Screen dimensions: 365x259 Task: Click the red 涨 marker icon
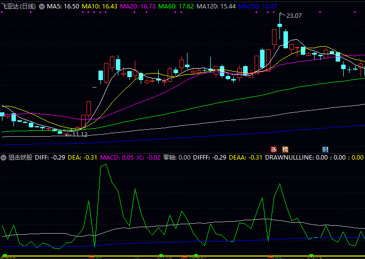point(273,149)
